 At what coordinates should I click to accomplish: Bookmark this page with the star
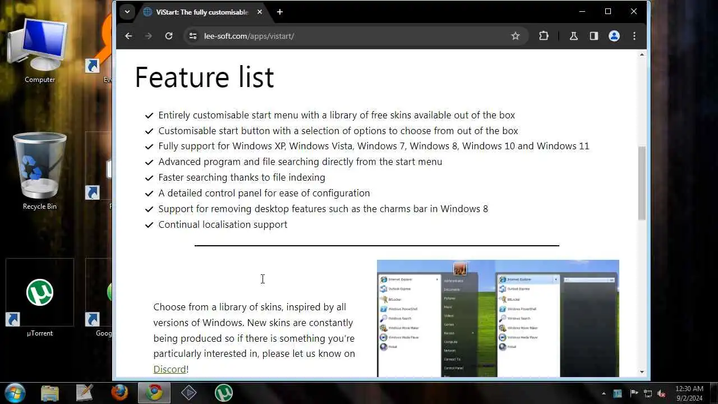tap(516, 36)
